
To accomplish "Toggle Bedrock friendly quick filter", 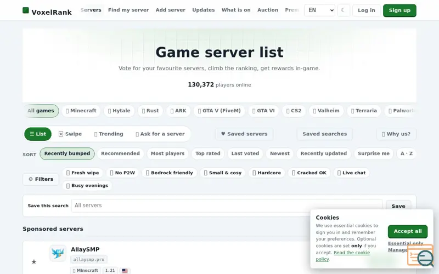I will (170, 173).
